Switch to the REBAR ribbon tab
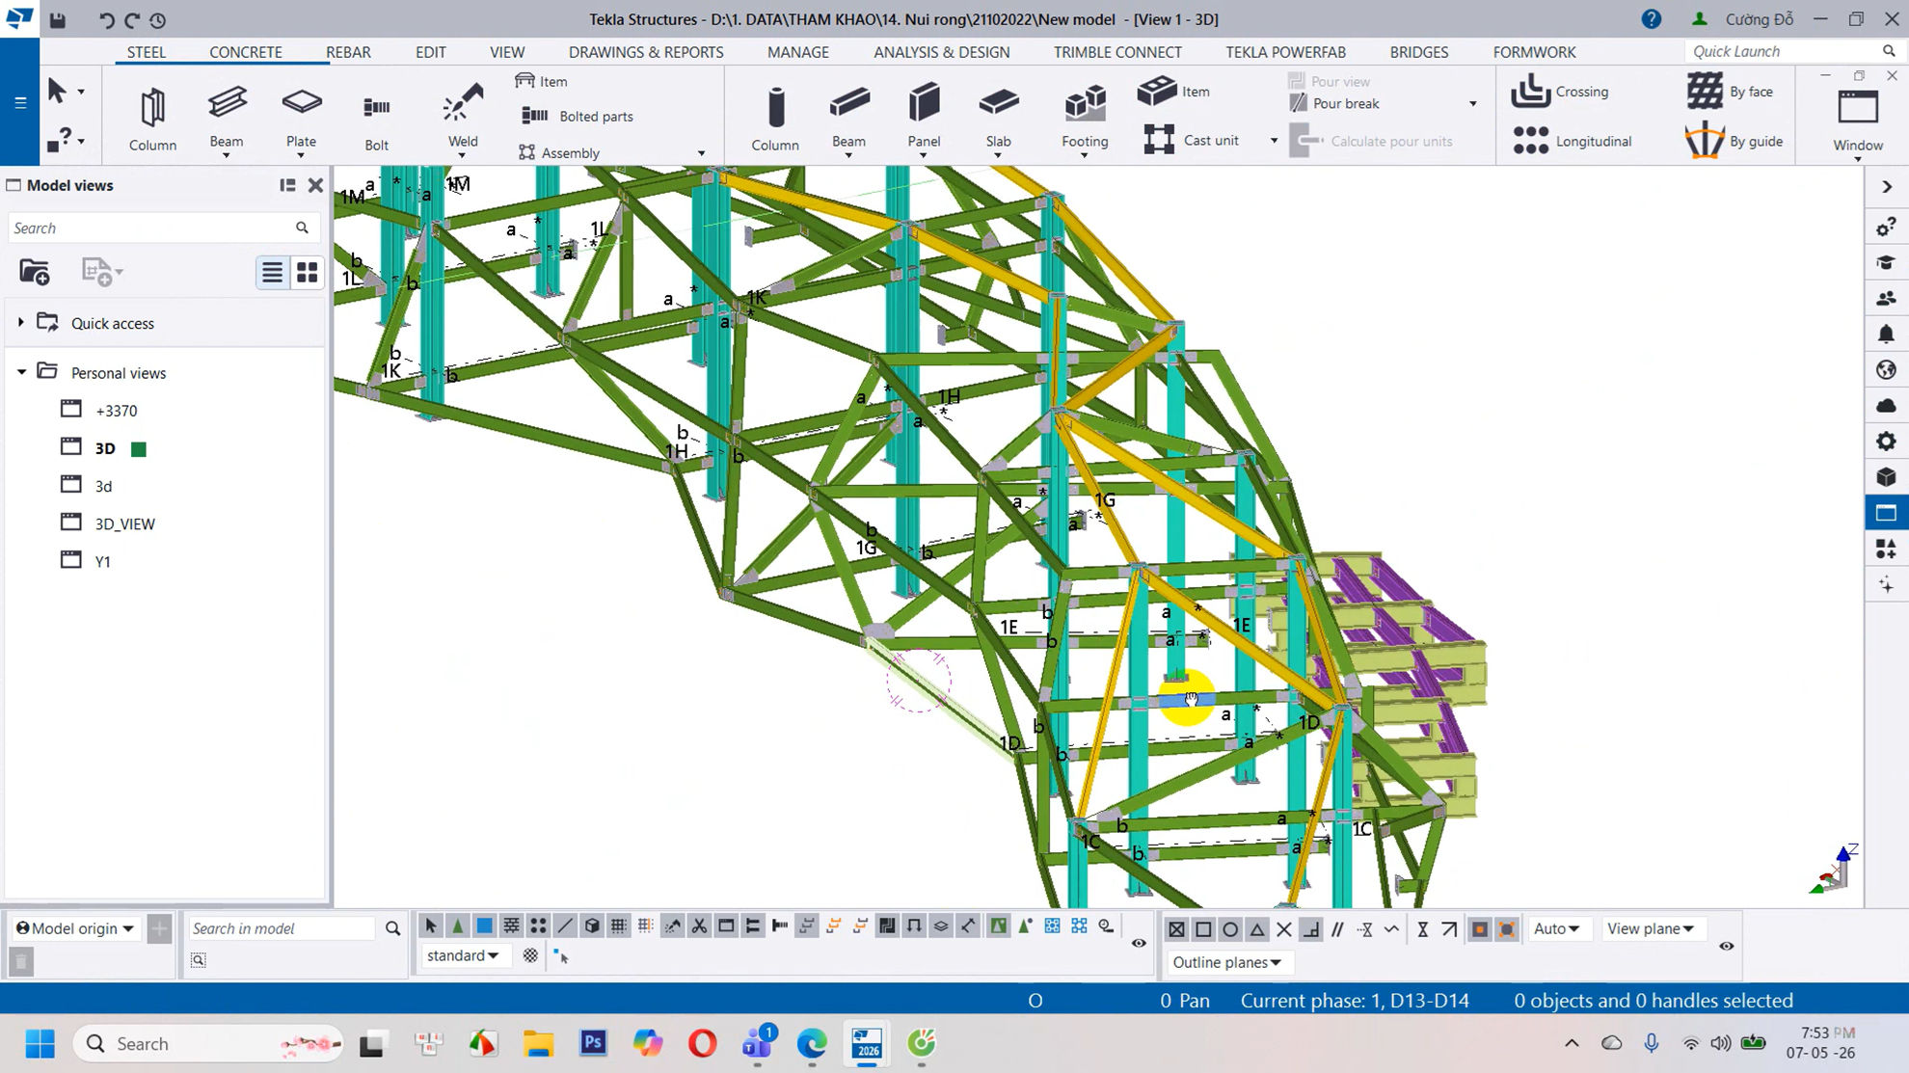This screenshot has height=1073, width=1909. (348, 52)
